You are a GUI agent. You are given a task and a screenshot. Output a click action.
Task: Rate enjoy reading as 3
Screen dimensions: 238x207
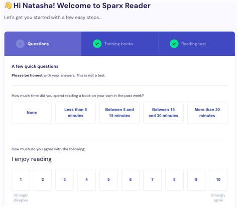pos(65,180)
